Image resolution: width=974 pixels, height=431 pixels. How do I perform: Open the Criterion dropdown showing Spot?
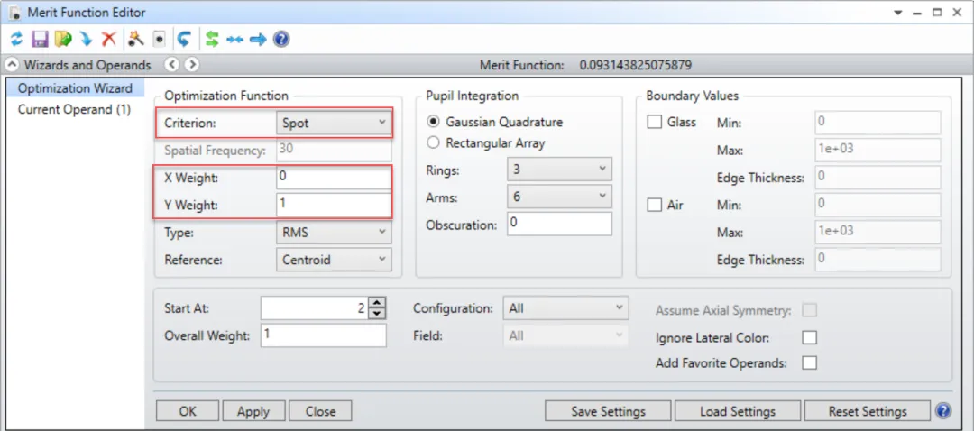coord(333,123)
